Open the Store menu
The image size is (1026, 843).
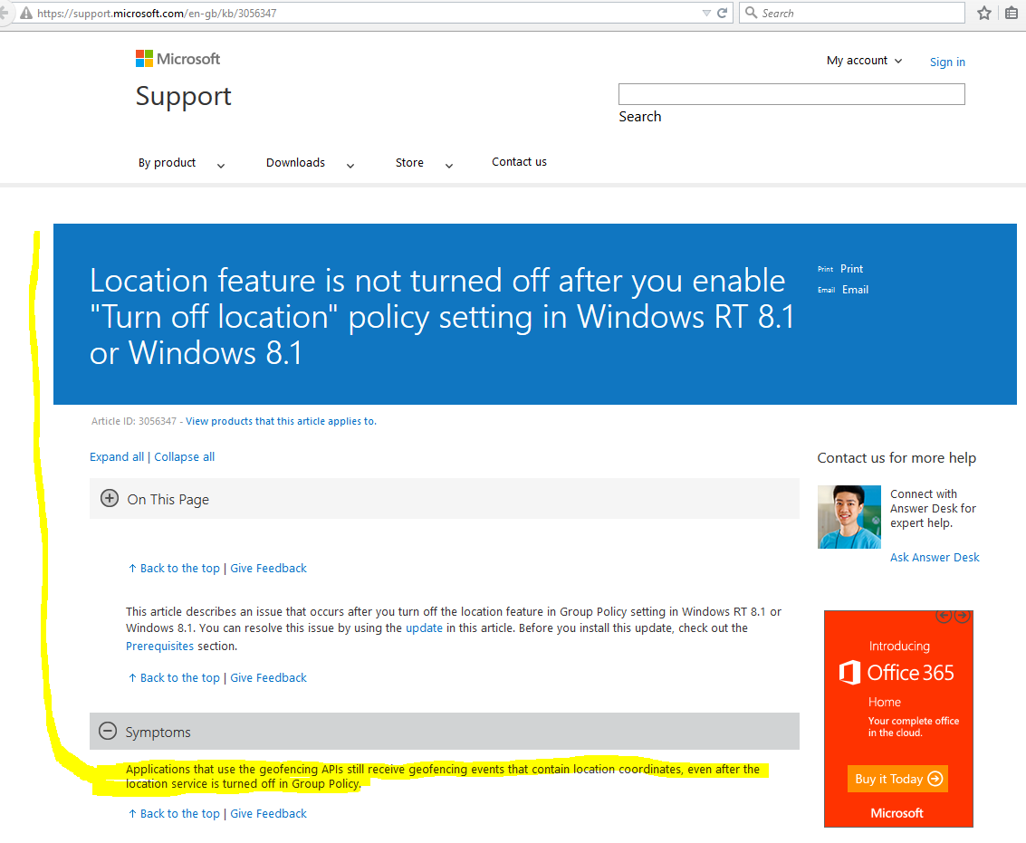point(409,162)
